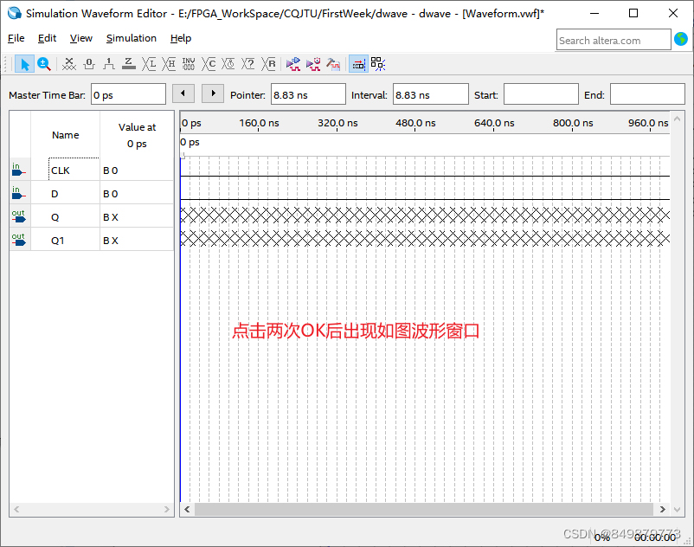
Task: Select the Q1 output signal name
Action: (57, 241)
